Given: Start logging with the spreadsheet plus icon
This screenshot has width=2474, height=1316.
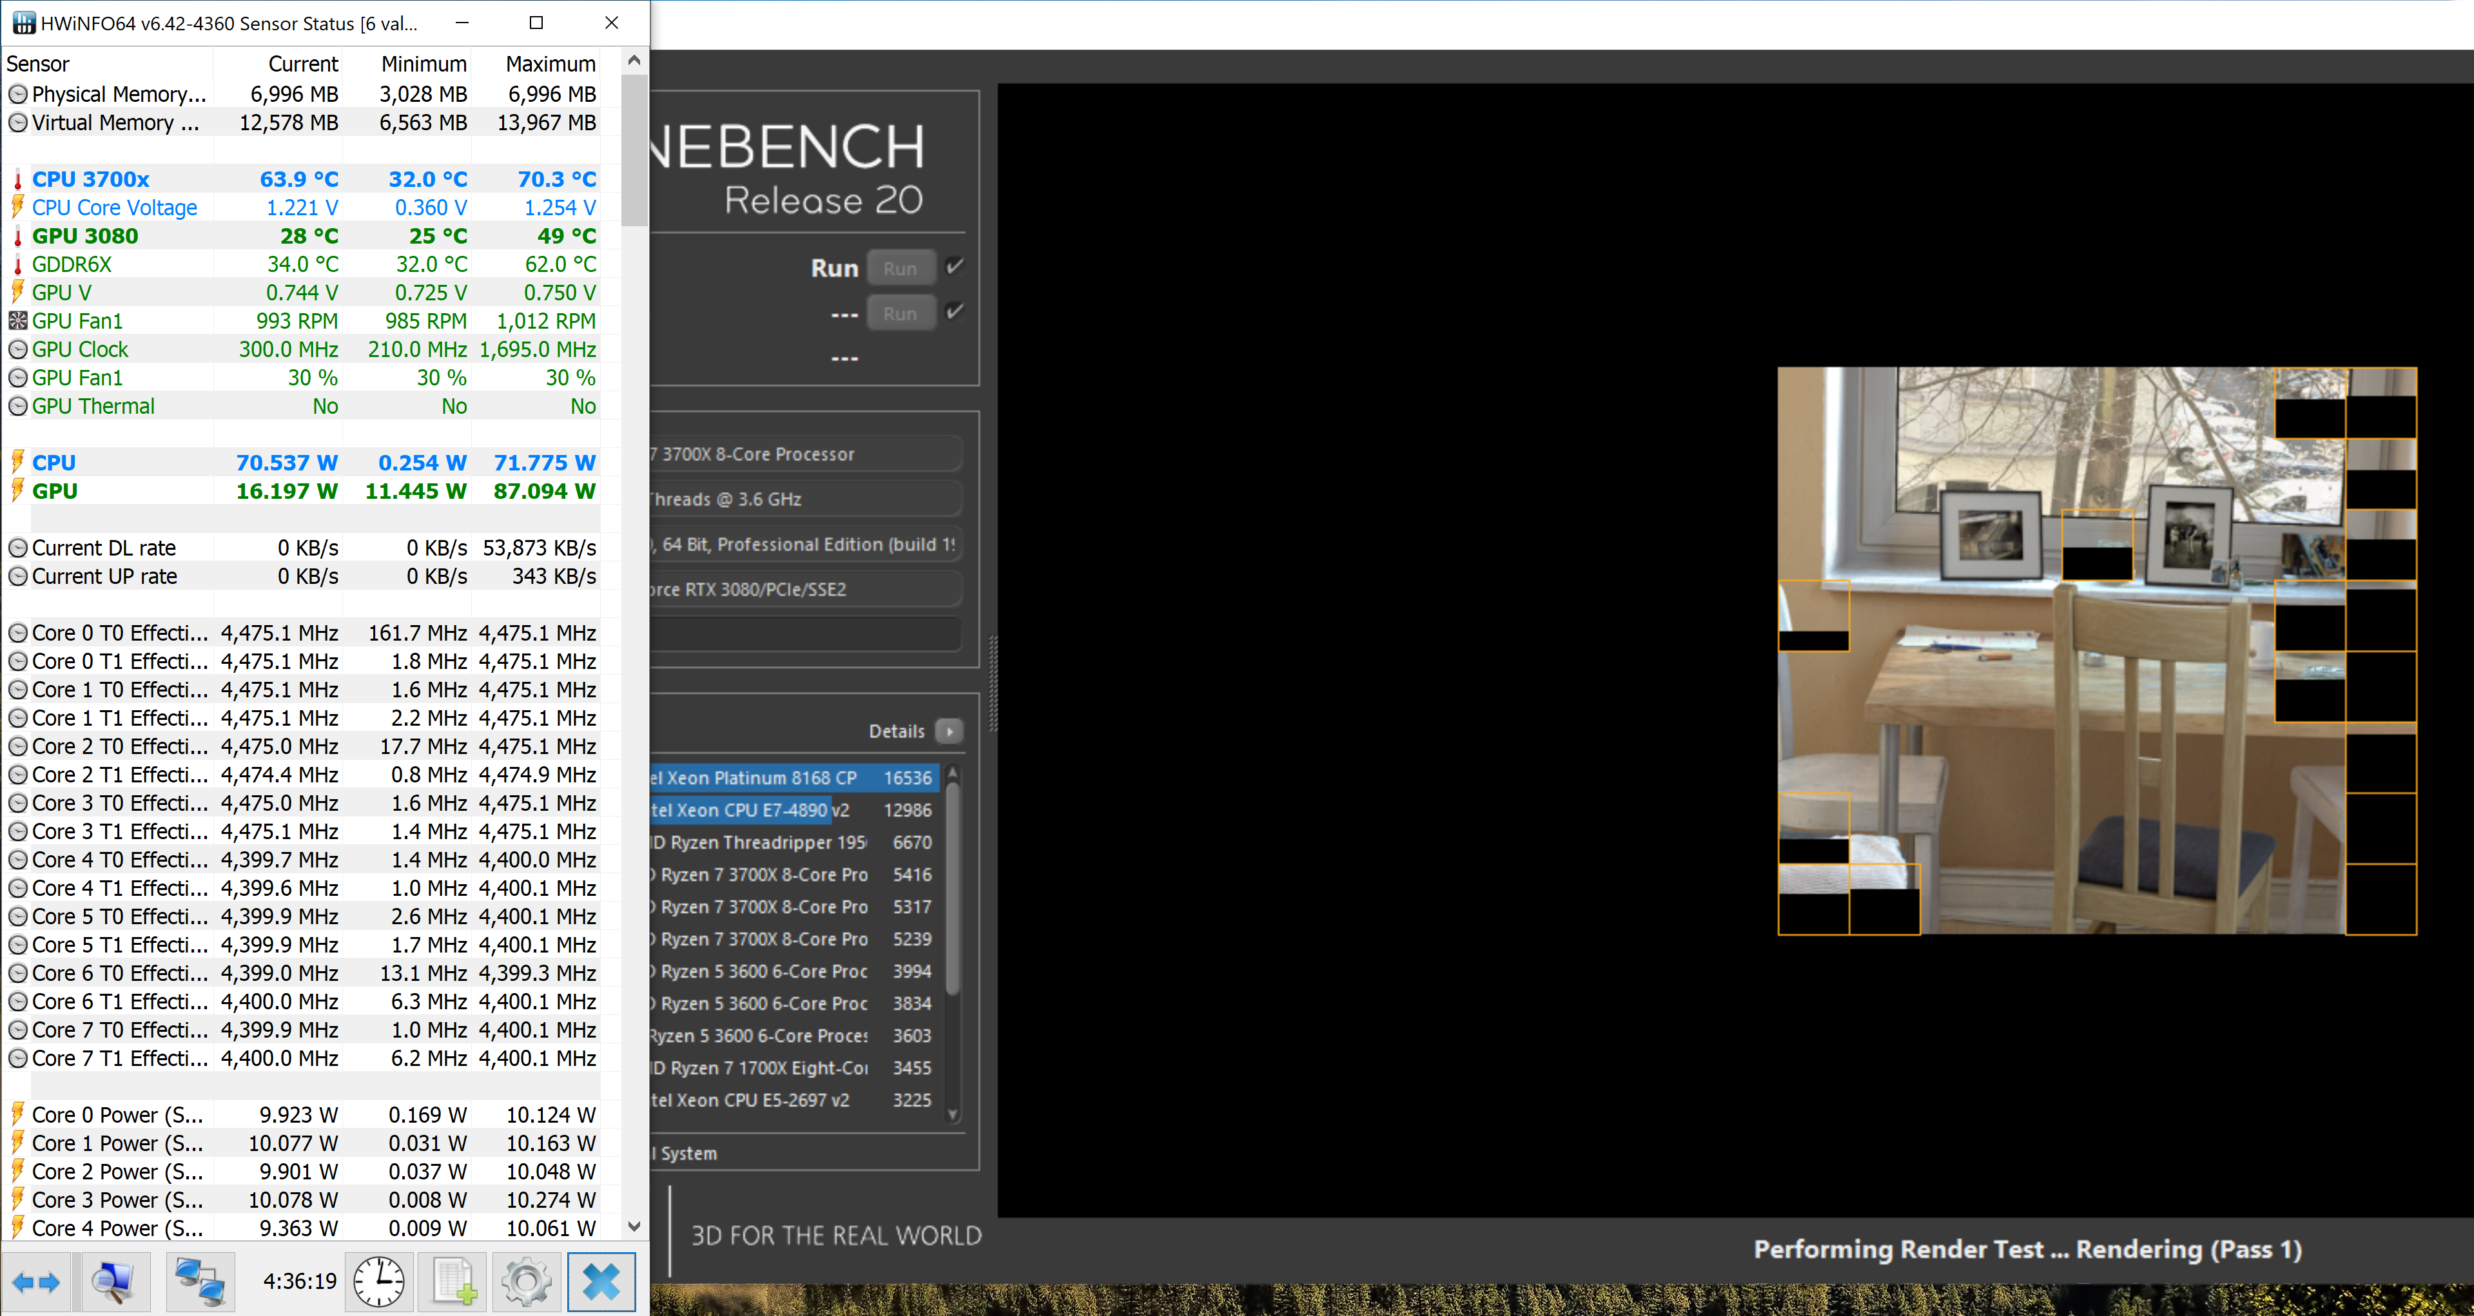Looking at the screenshot, I should click(x=453, y=1281).
